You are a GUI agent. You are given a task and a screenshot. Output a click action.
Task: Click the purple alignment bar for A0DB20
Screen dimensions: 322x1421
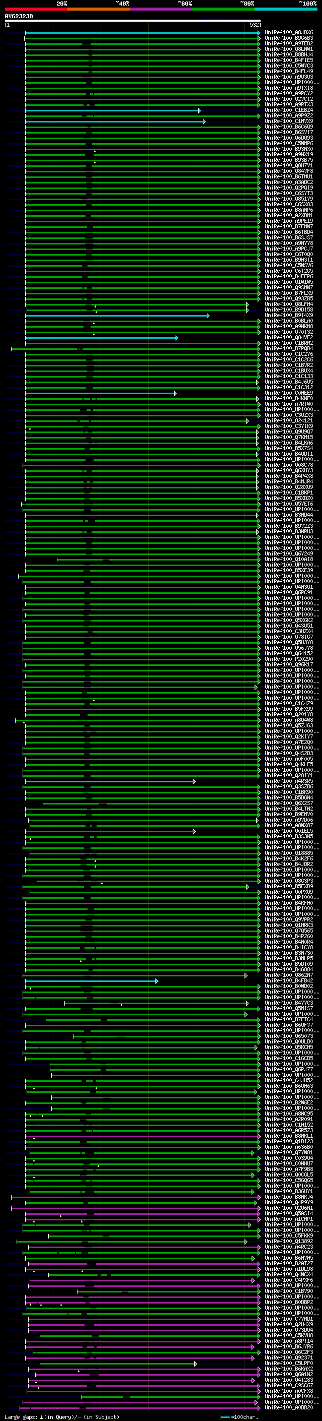tap(140, 1408)
